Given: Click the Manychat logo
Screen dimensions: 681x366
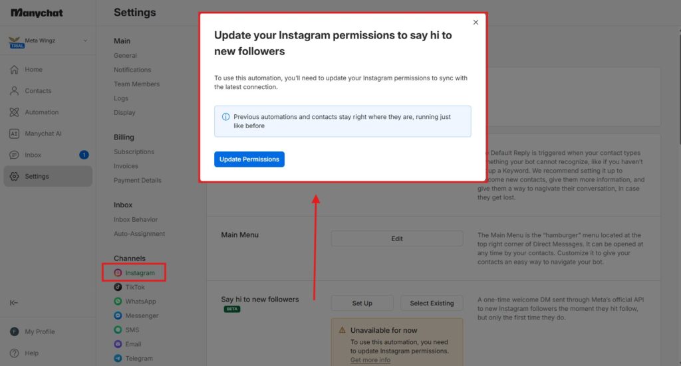Looking at the screenshot, I should 37,13.
